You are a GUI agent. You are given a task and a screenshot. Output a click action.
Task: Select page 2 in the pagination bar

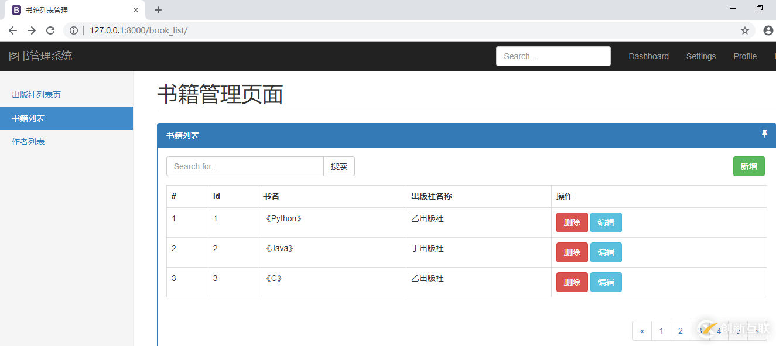[680, 331]
